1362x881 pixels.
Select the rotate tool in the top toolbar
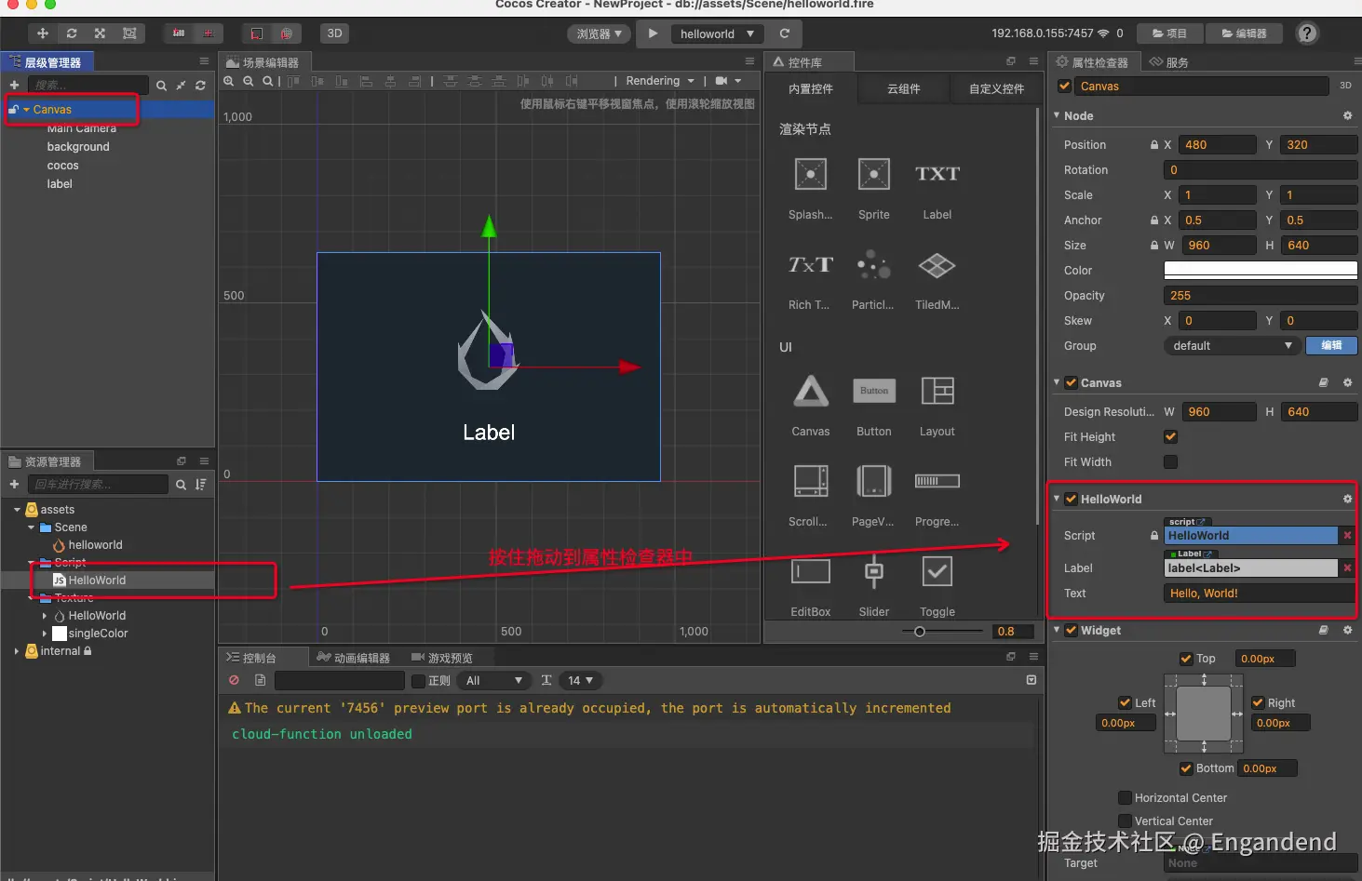pos(72,33)
